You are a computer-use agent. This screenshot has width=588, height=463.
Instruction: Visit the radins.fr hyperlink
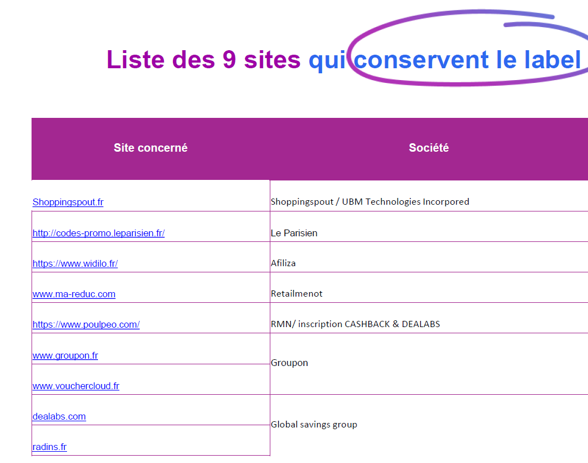point(49,446)
